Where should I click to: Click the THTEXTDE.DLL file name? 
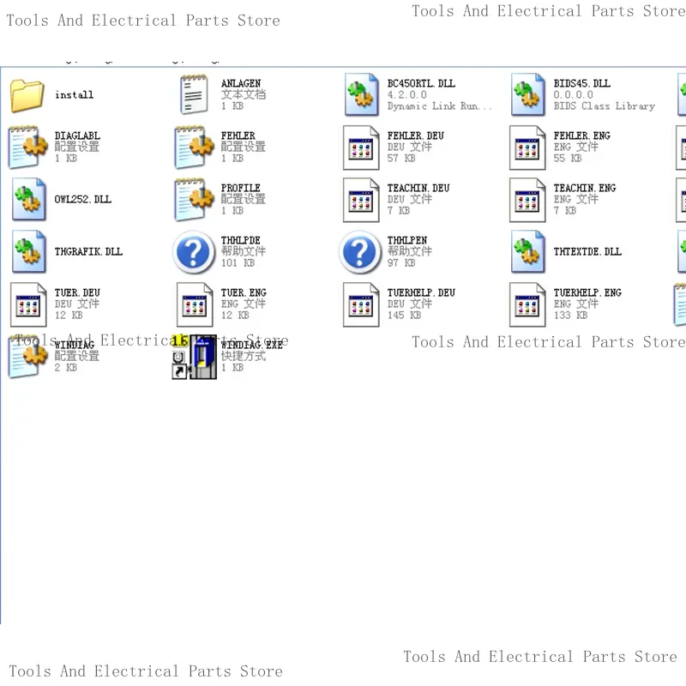tap(587, 251)
